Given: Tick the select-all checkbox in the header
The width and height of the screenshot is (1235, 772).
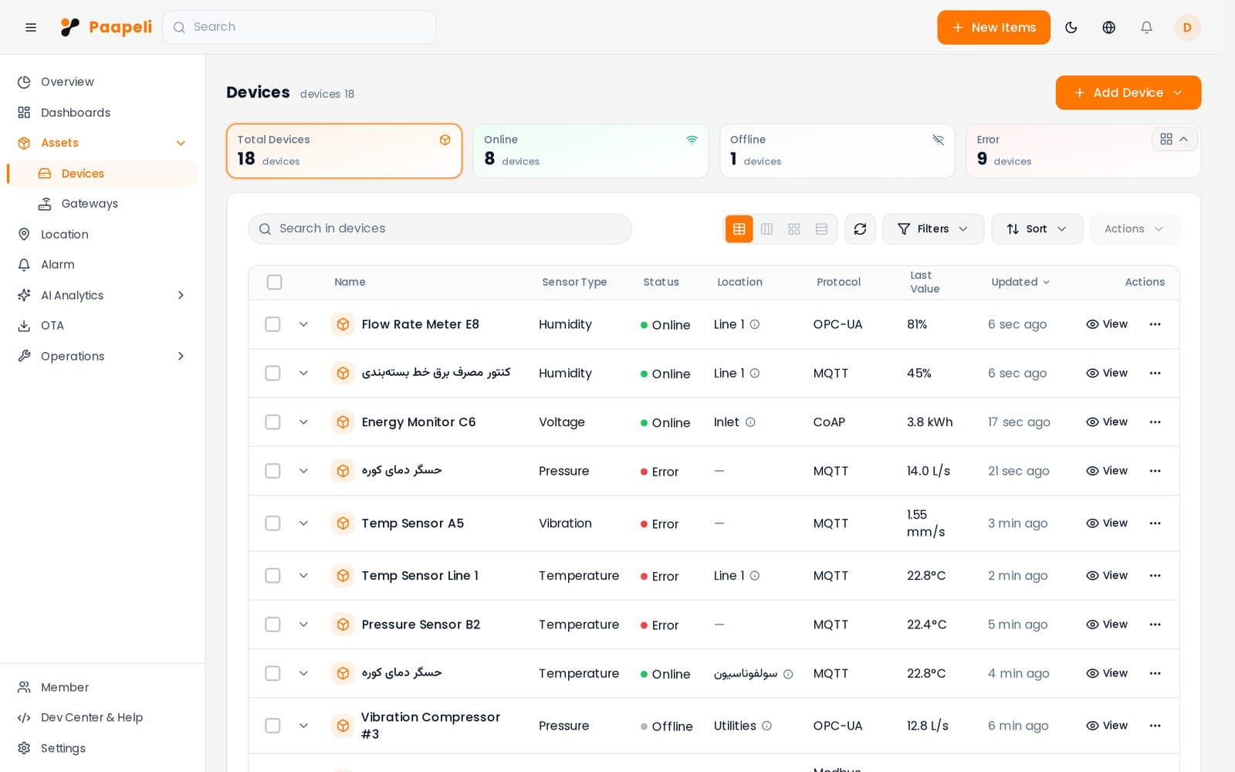Looking at the screenshot, I should click(x=274, y=282).
